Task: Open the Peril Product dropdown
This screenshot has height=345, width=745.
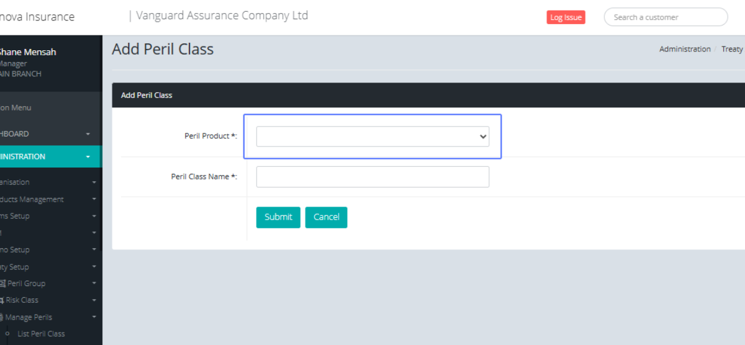Action: tap(372, 137)
